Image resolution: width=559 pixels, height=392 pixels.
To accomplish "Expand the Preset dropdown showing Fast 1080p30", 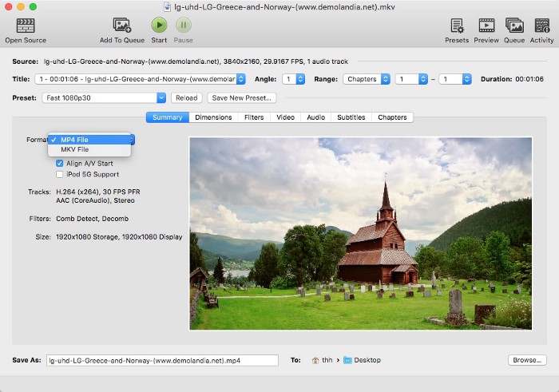I will click(x=104, y=98).
